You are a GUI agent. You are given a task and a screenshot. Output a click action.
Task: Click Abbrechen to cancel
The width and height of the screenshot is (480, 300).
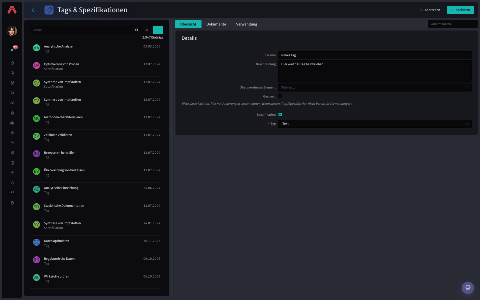click(x=430, y=10)
